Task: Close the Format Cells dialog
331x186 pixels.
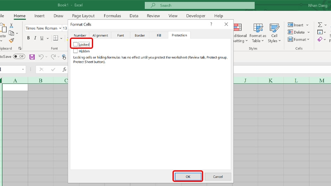Action: coord(226,24)
